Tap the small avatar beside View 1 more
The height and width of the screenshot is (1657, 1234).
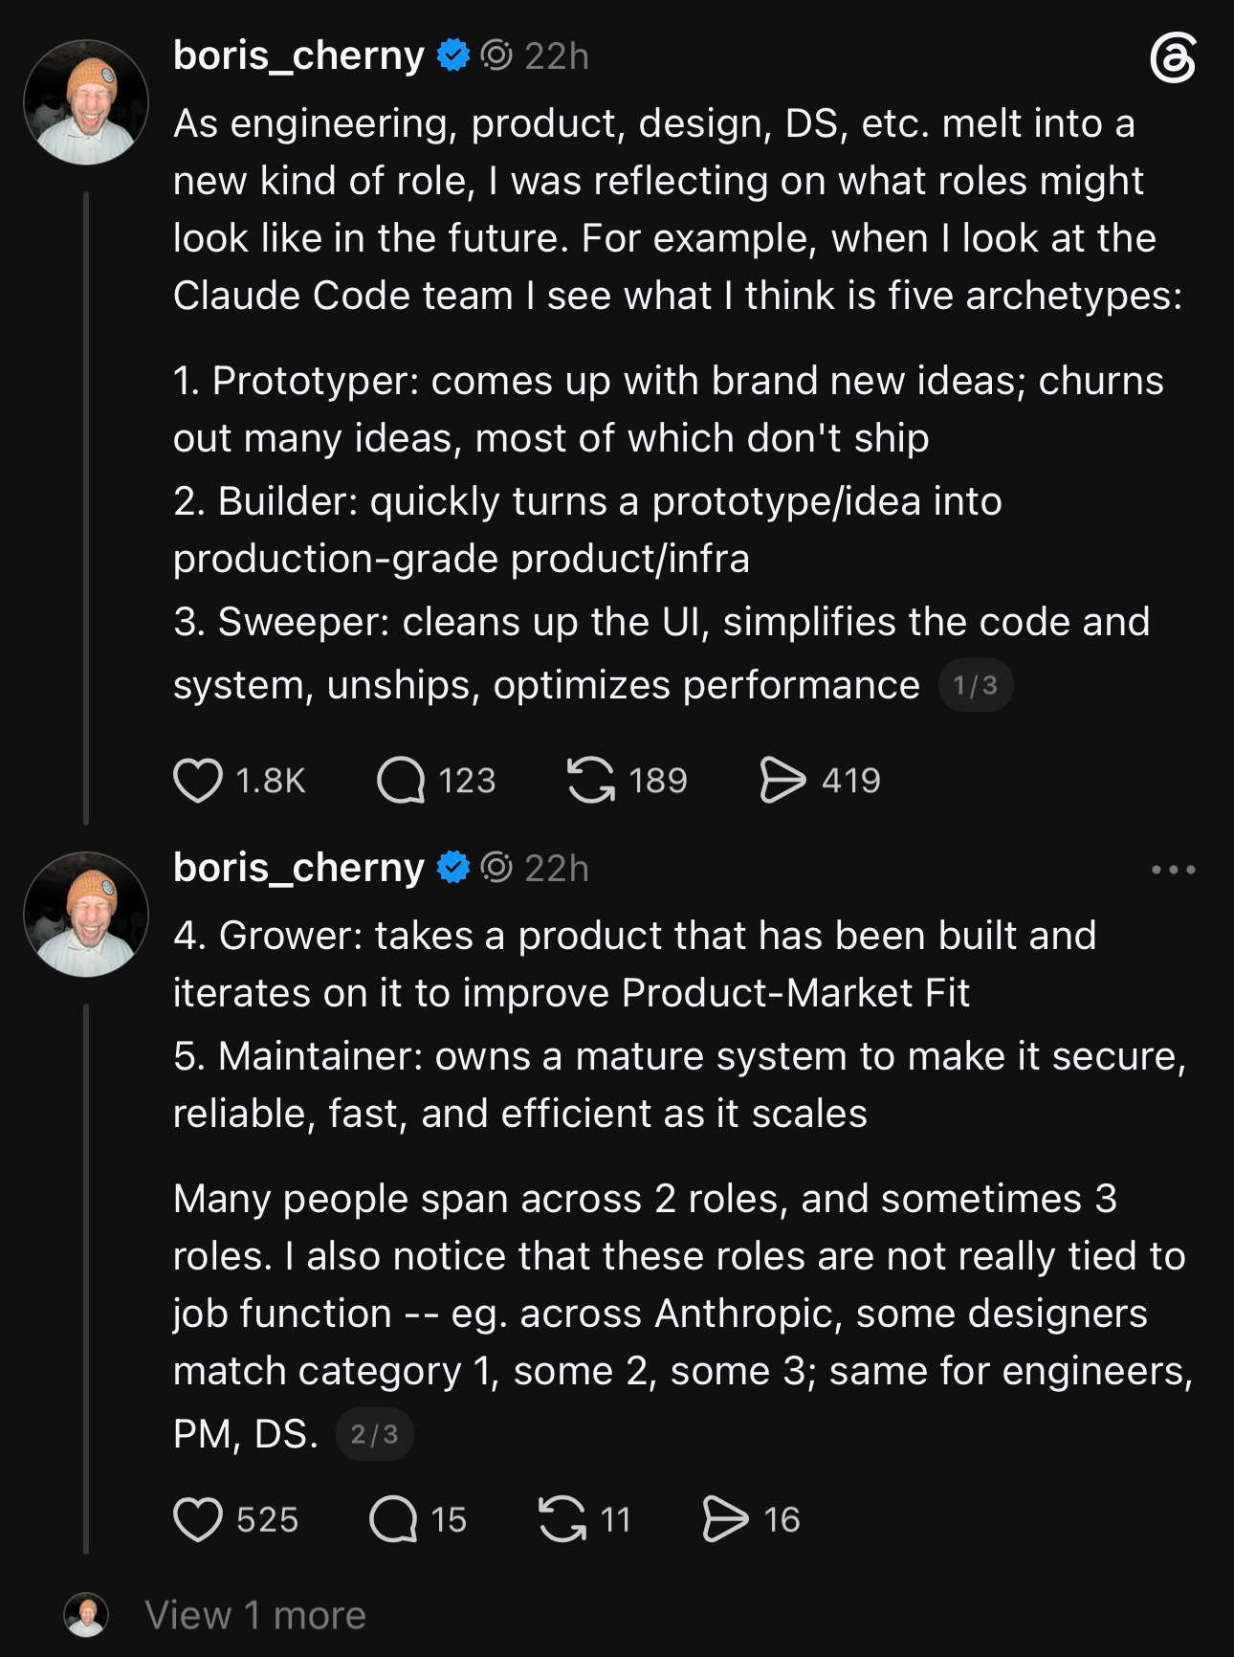(86, 1615)
